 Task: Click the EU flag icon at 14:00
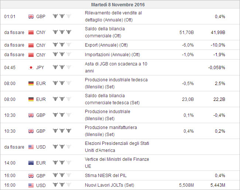tap(31, 163)
